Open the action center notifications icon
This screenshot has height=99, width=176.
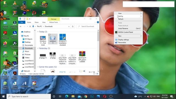(172, 97)
